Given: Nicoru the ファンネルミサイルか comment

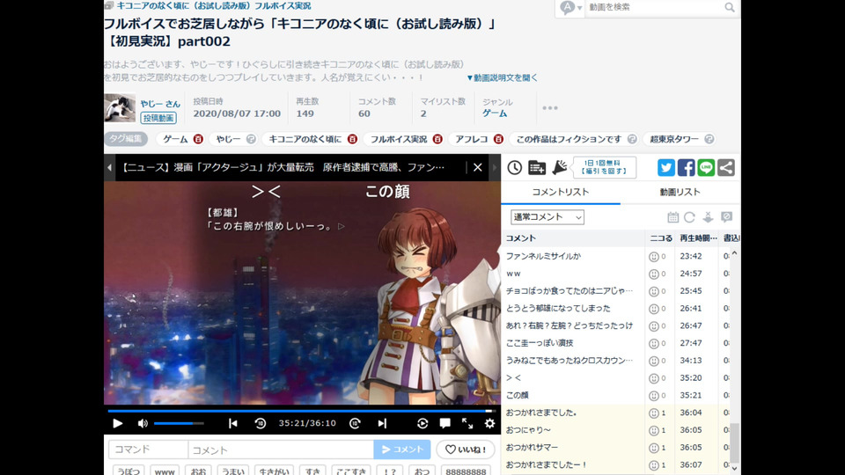Looking at the screenshot, I should [654, 257].
